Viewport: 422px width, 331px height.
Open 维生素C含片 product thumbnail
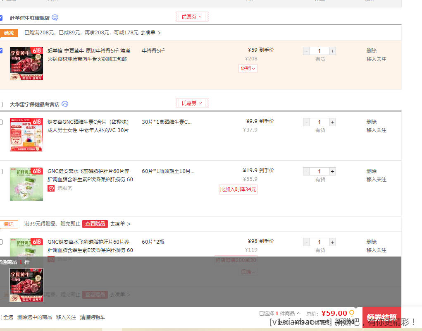click(26, 134)
